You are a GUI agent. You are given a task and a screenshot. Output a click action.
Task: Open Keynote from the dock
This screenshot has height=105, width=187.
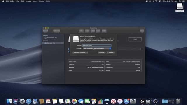point(107,101)
